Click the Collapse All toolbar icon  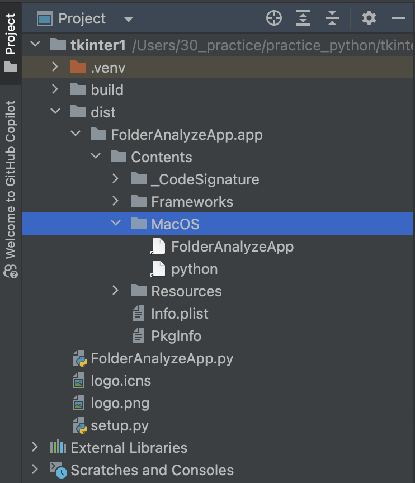(x=332, y=18)
